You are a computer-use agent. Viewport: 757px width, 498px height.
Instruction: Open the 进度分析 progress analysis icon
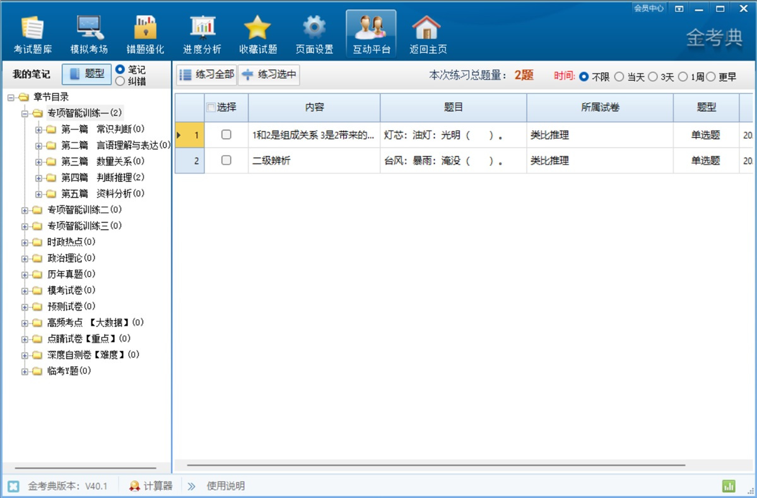click(x=202, y=34)
